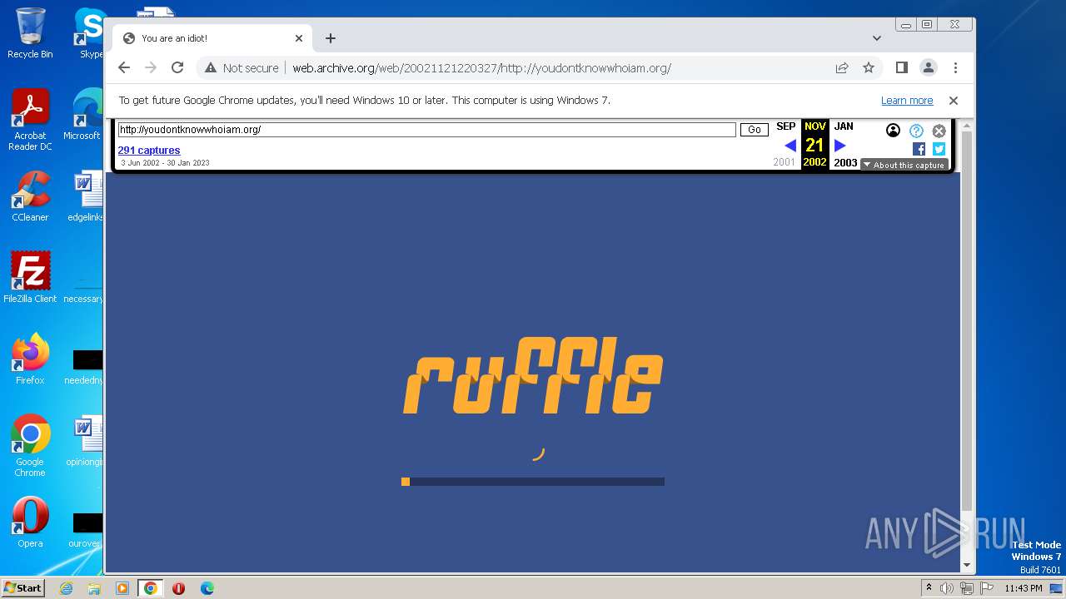Image resolution: width=1066 pixels, height=599 pixels.
Task: Open the Chrome three-dot menu
Action: 955,67
